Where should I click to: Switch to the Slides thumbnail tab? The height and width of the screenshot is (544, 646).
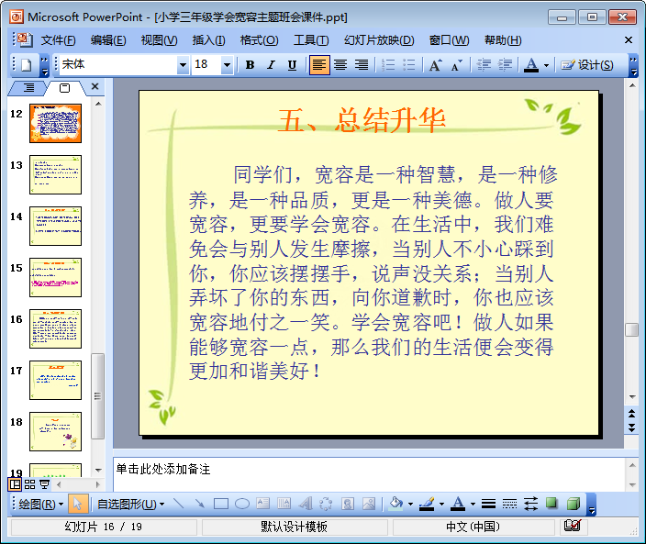[64, 88]
